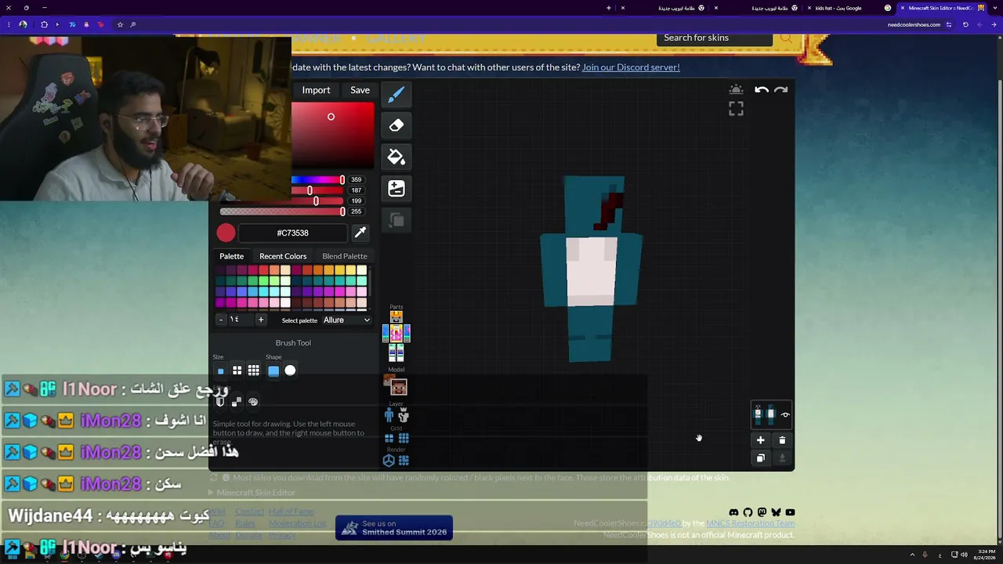1003x564 pixels.
Task: Open the taskbar clock showing 3:24 PM
Action: pos(987,555)
